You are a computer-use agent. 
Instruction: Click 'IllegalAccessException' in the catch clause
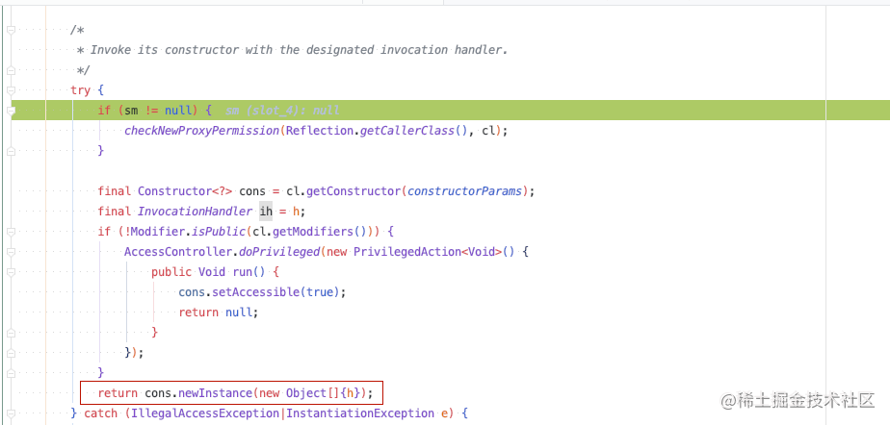pyautogui.click(x=205, y=413)
